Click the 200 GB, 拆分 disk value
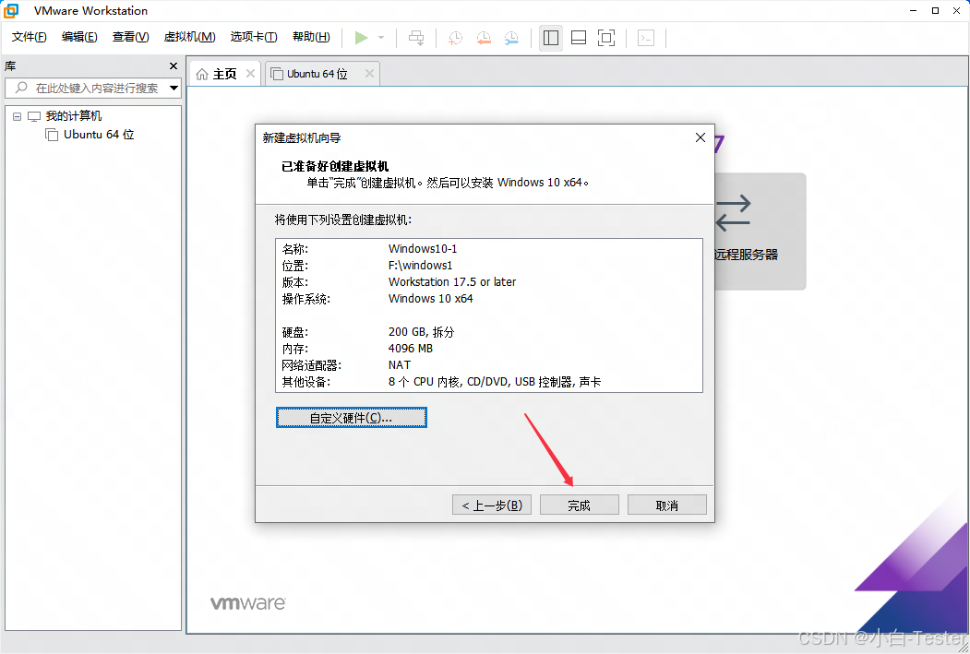Screen dimensions: 970x654 421,332
